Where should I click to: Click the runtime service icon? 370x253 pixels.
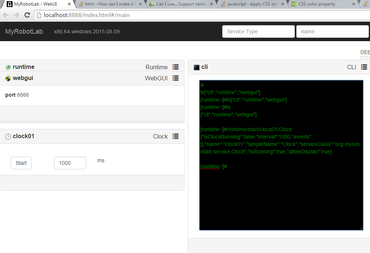coord(8,67)
